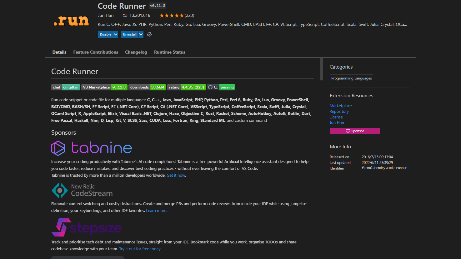Click the star rating icons
The image size is (461, 259).
click(x=172, y=15)
